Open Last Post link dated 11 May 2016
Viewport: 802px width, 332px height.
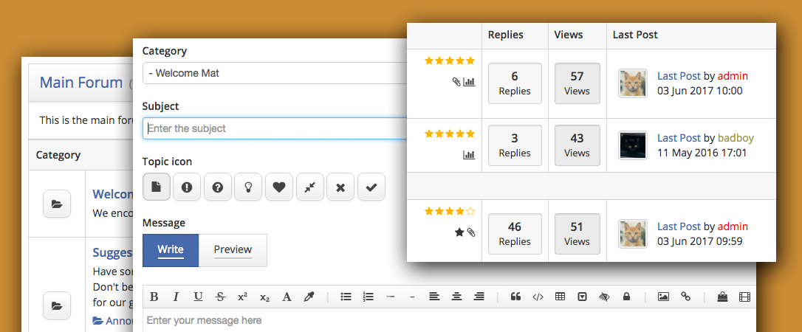tap(679, 138)
